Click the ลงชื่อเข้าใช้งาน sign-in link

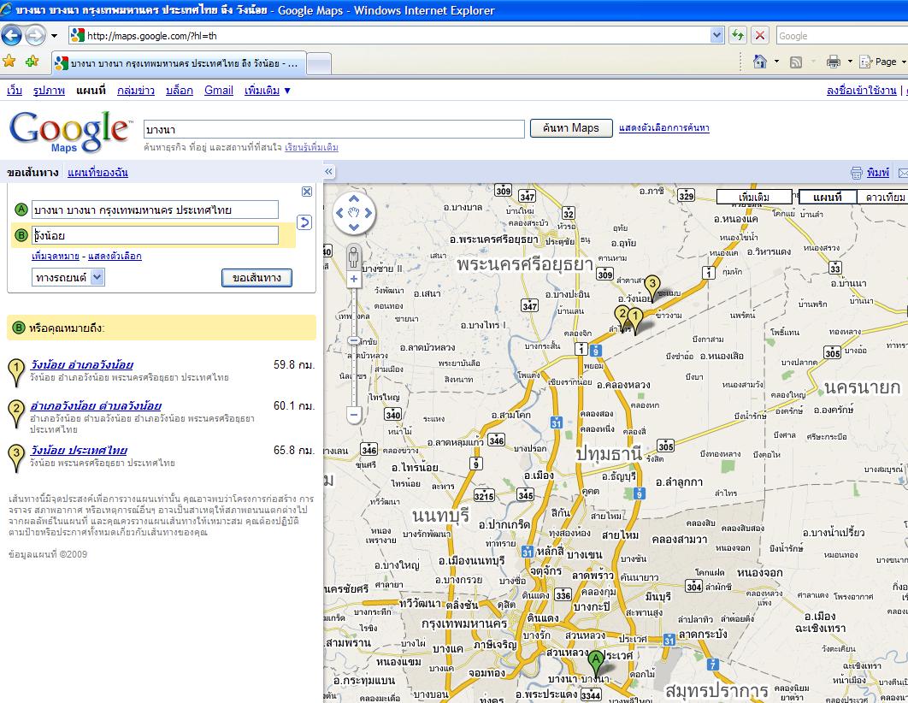[861, 91]
